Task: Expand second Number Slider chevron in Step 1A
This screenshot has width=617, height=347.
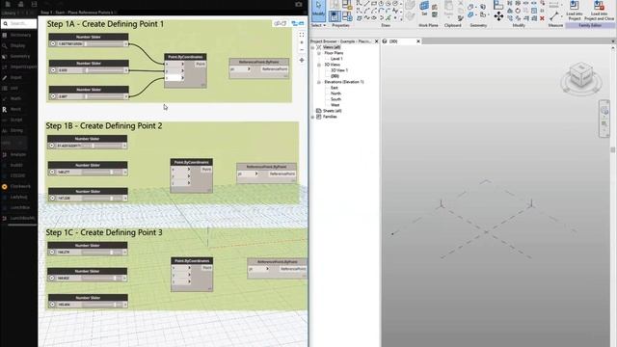Action: coord(53,70)
